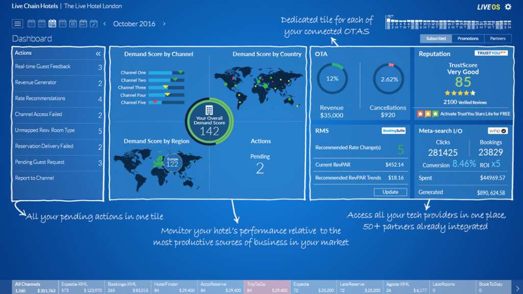Open Channel Access Failed action
Screen dimensions: 523x294
(58, 115)
